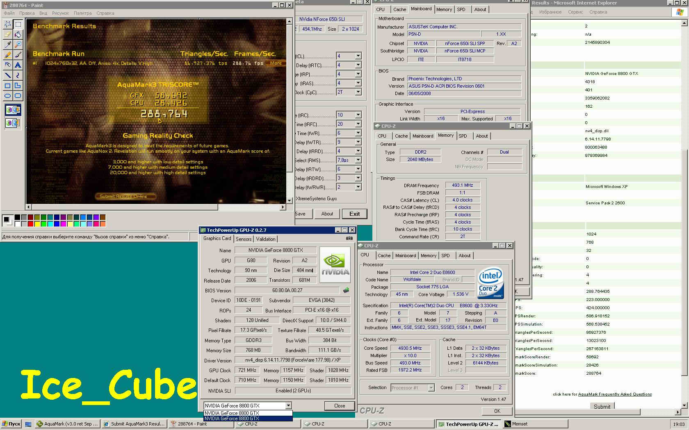Open Cache tab in the front CPU-Z window
The height and width of the screenshot is (430, 689).
384,256
